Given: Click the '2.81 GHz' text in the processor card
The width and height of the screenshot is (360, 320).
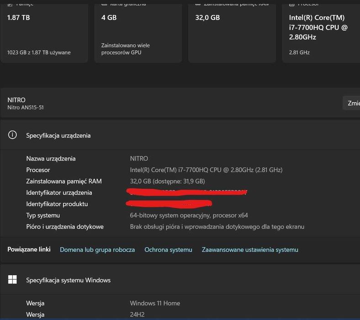Looking at the screenshot, I should [x=299, y=53].
